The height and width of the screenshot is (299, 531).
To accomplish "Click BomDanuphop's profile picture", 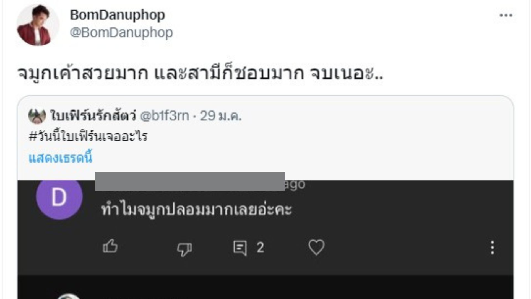I will 38,25.
